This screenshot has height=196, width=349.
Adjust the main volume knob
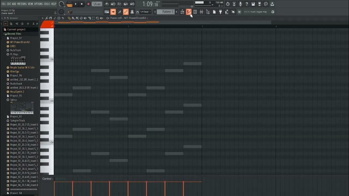click(x=62, y=4)
